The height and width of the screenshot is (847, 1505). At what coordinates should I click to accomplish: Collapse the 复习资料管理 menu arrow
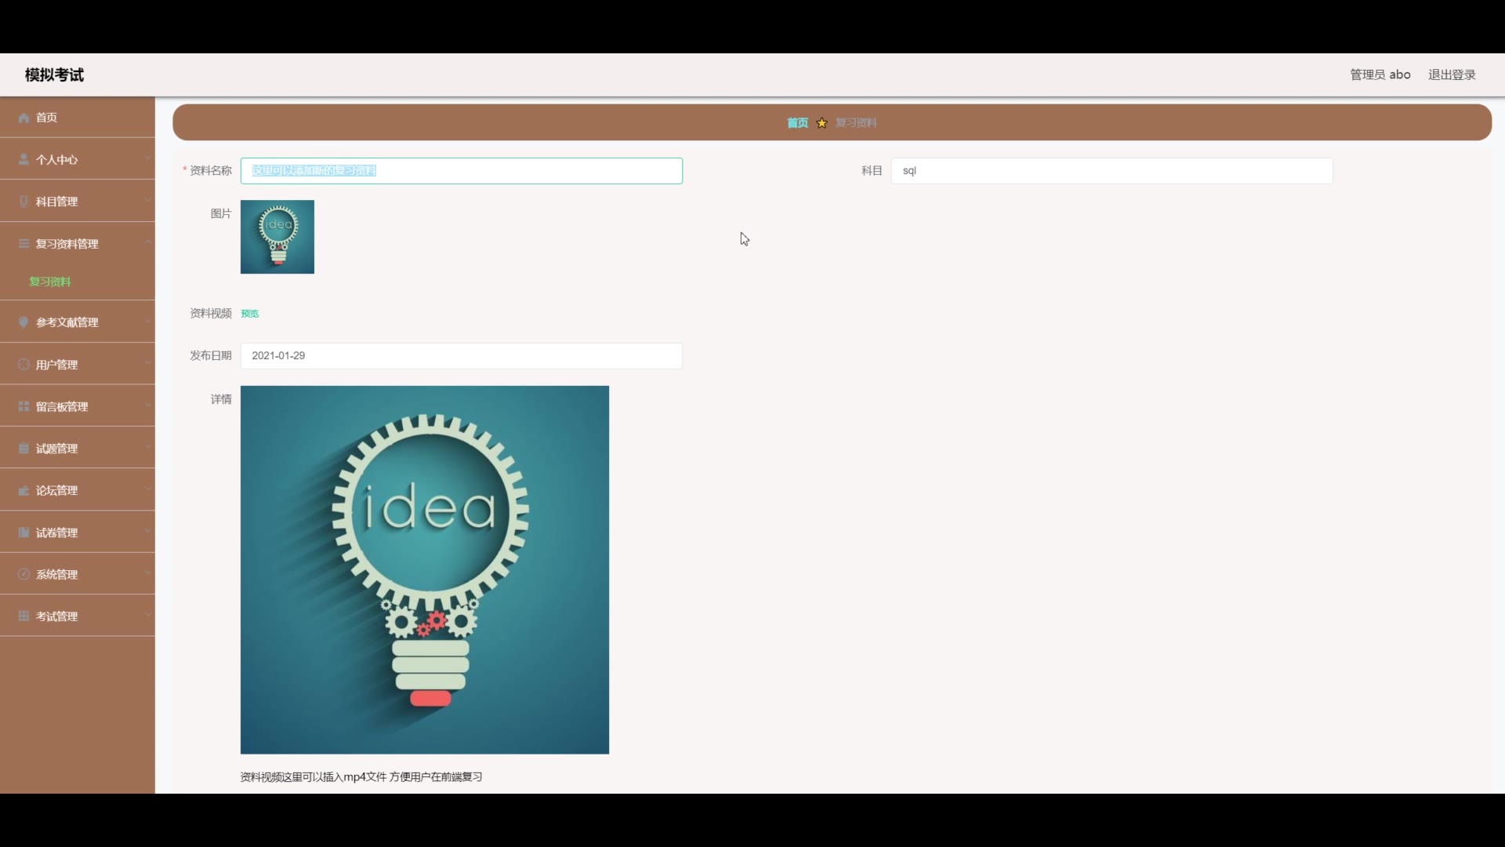coord(147,243)
